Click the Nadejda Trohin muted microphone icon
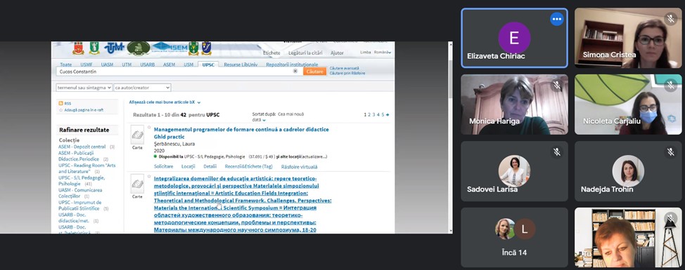This screenshot has width=685, height=270. pyautogui.click(x=671, y=152)
